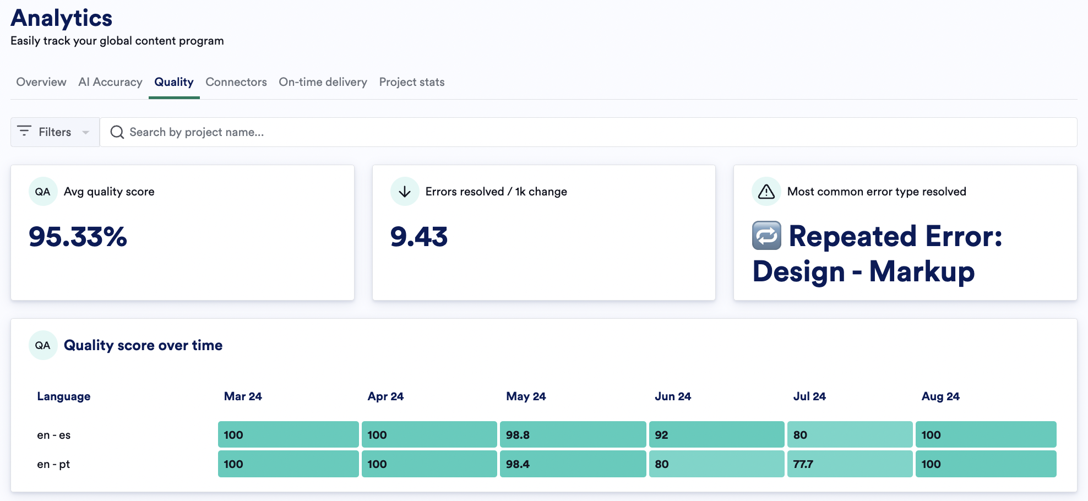The height and width of the screenshot is (501, 1088).
Task: Click the down arrow icon on Errors resolved card
Action: (405, 192)
